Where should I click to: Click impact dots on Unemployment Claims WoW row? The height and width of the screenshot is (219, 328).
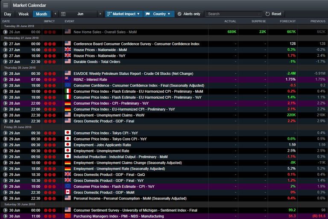click(50, 115)
